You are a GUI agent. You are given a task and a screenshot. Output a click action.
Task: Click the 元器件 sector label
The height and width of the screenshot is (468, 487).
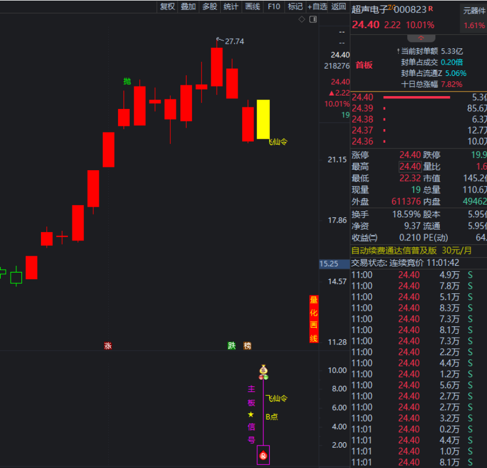pyautogui.click(x=474, y=11)
